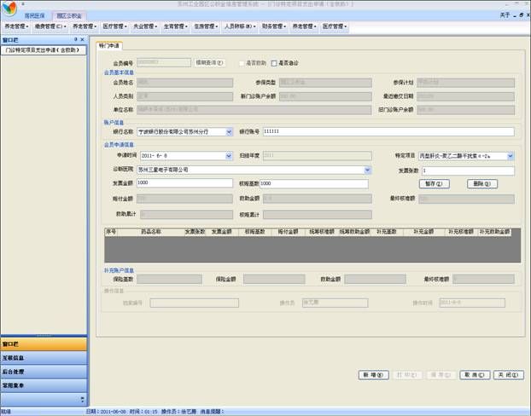
Task: Click the 补充金额 column header
Action: pos(423,232)
